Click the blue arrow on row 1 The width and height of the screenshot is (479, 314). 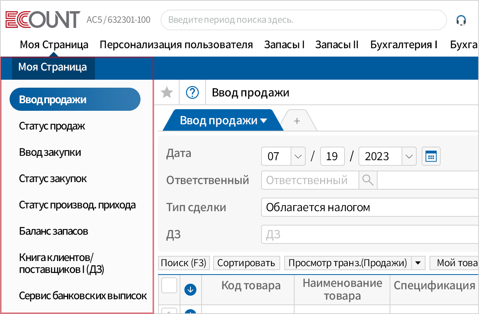tap(190, 311)
